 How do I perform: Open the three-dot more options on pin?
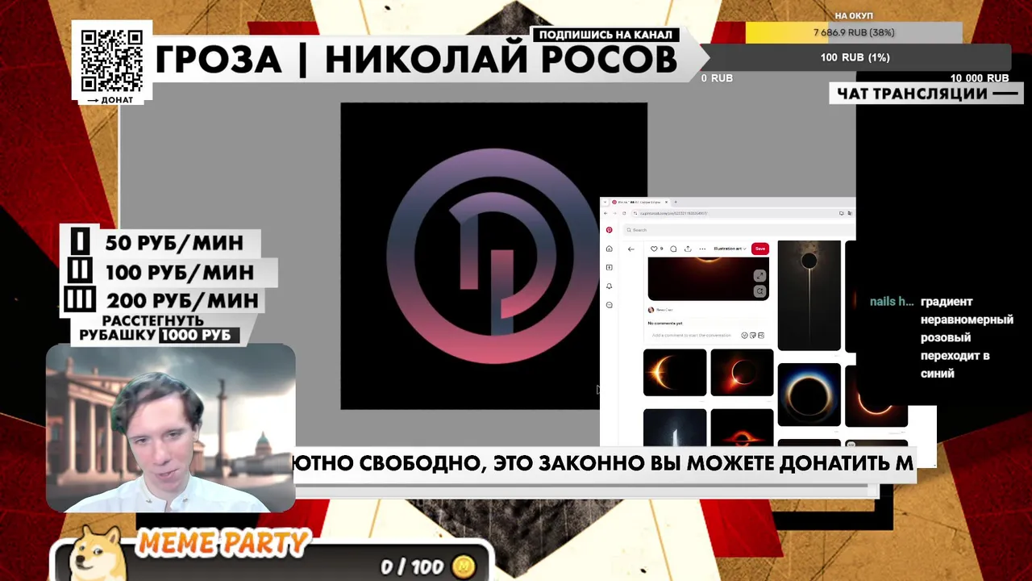[702, 249]
